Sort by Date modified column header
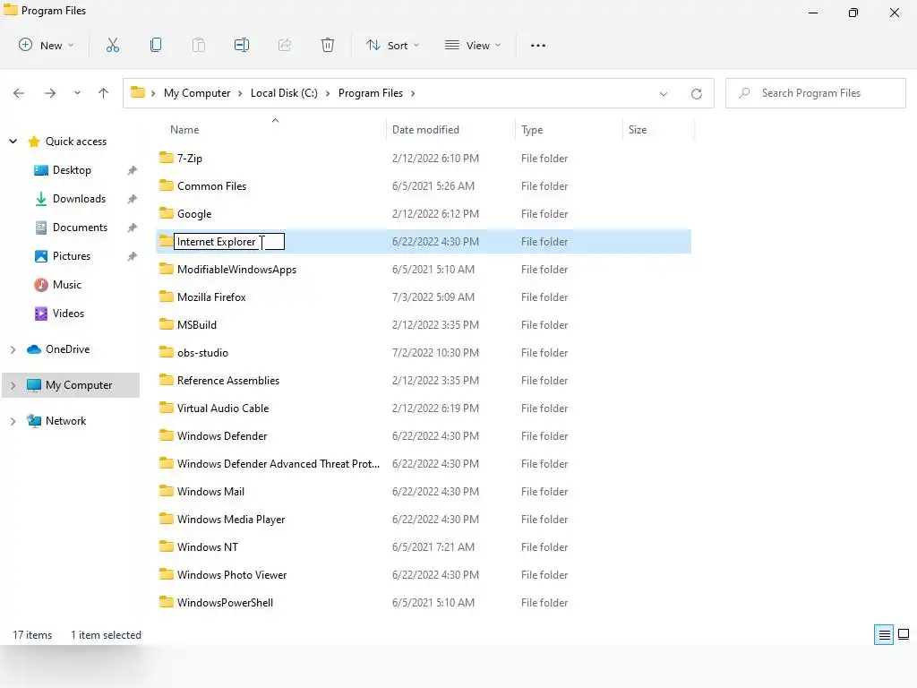 coord(425,130)
